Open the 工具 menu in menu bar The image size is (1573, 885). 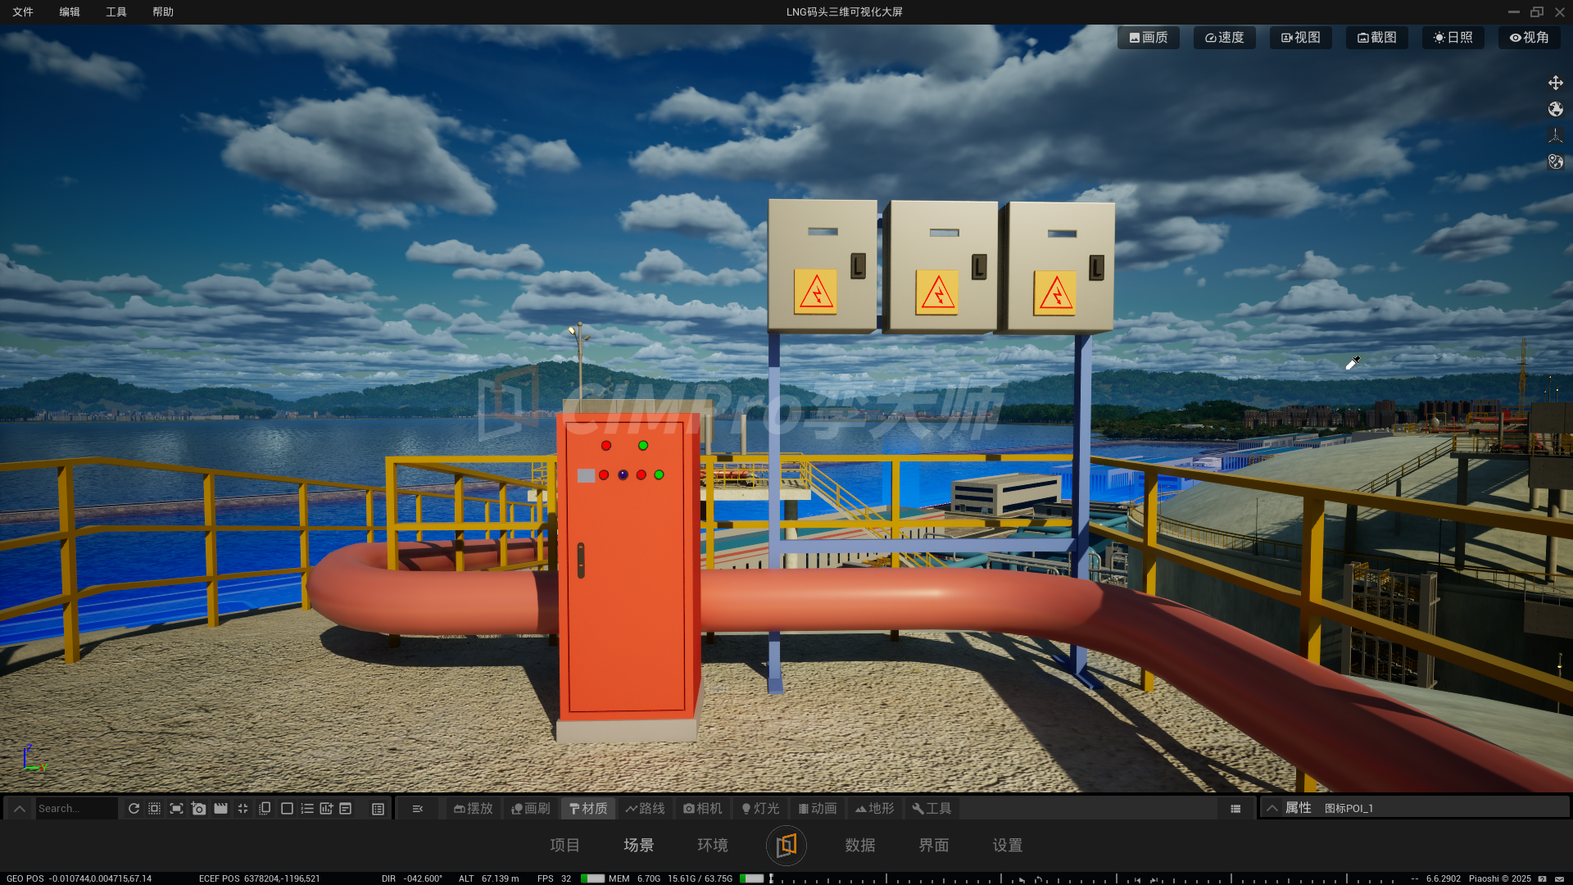click(116, 12)
